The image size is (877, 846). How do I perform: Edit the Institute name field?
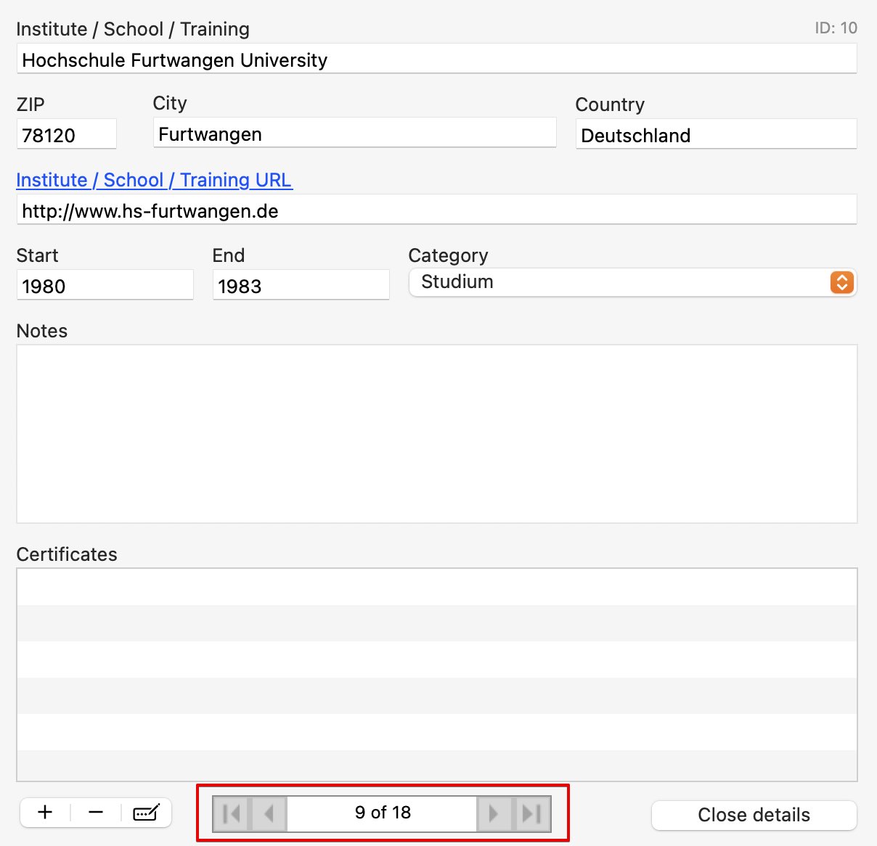pos(436,59)
